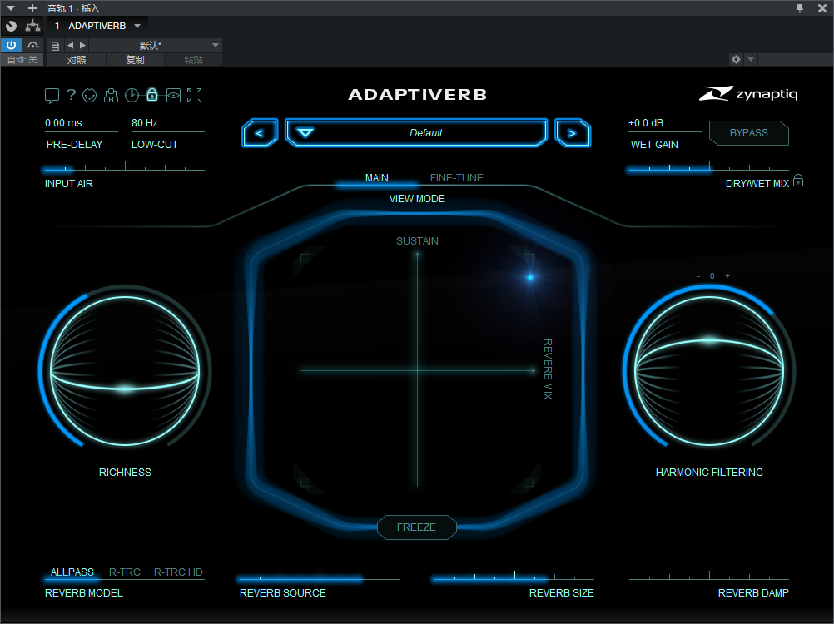Click the fullscreen corners icon
Image resolution: width=834 pixels, height=624 pixels.
(194, 95)
